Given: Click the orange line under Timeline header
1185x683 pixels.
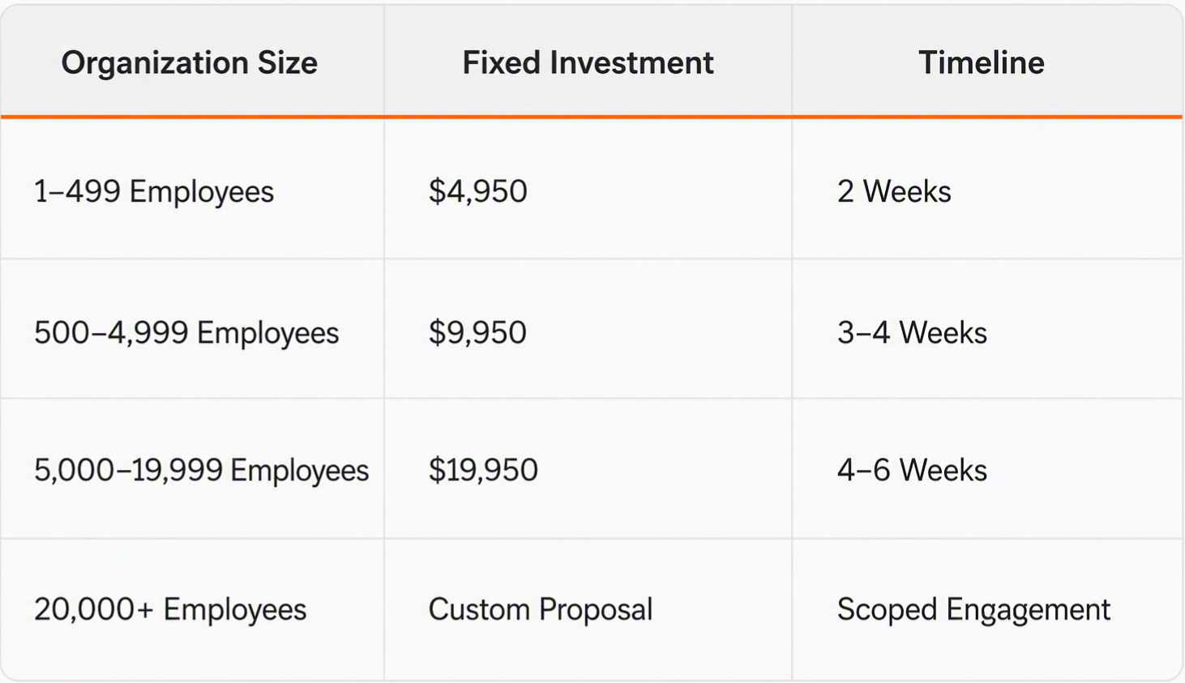Looking at the screenshot, I should 987,117.
